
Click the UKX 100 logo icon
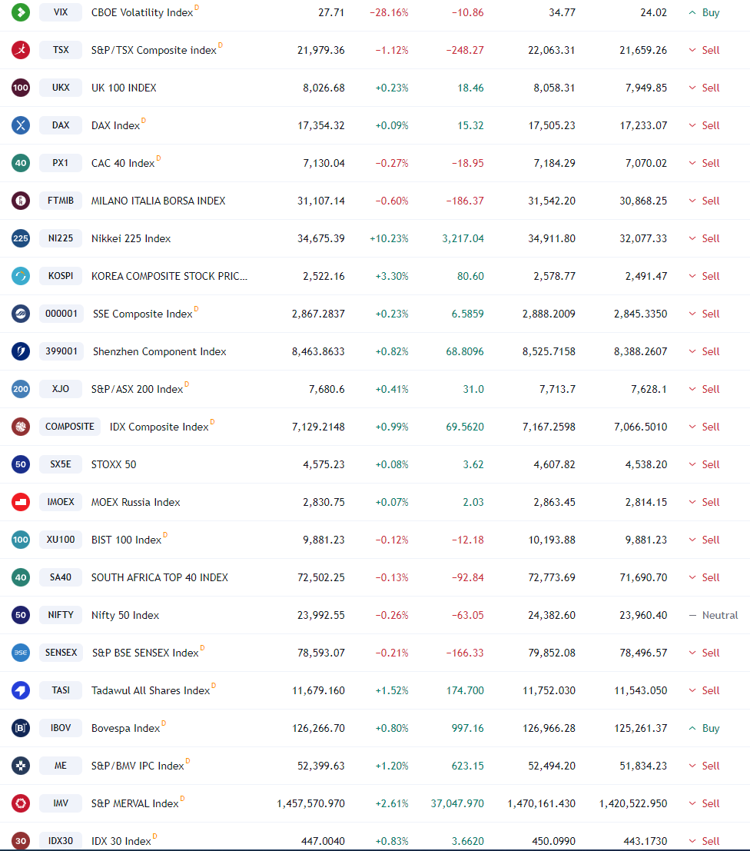pos(21,88)
